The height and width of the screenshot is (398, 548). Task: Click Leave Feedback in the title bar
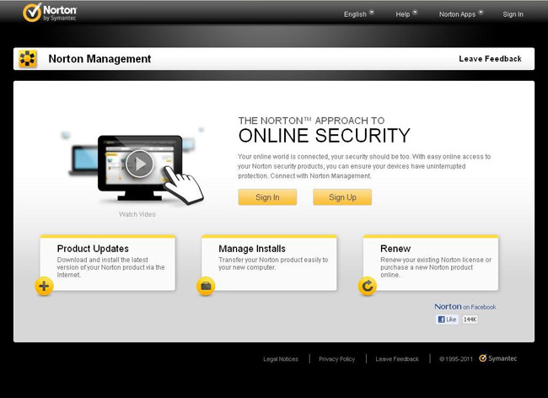point(490,59)
